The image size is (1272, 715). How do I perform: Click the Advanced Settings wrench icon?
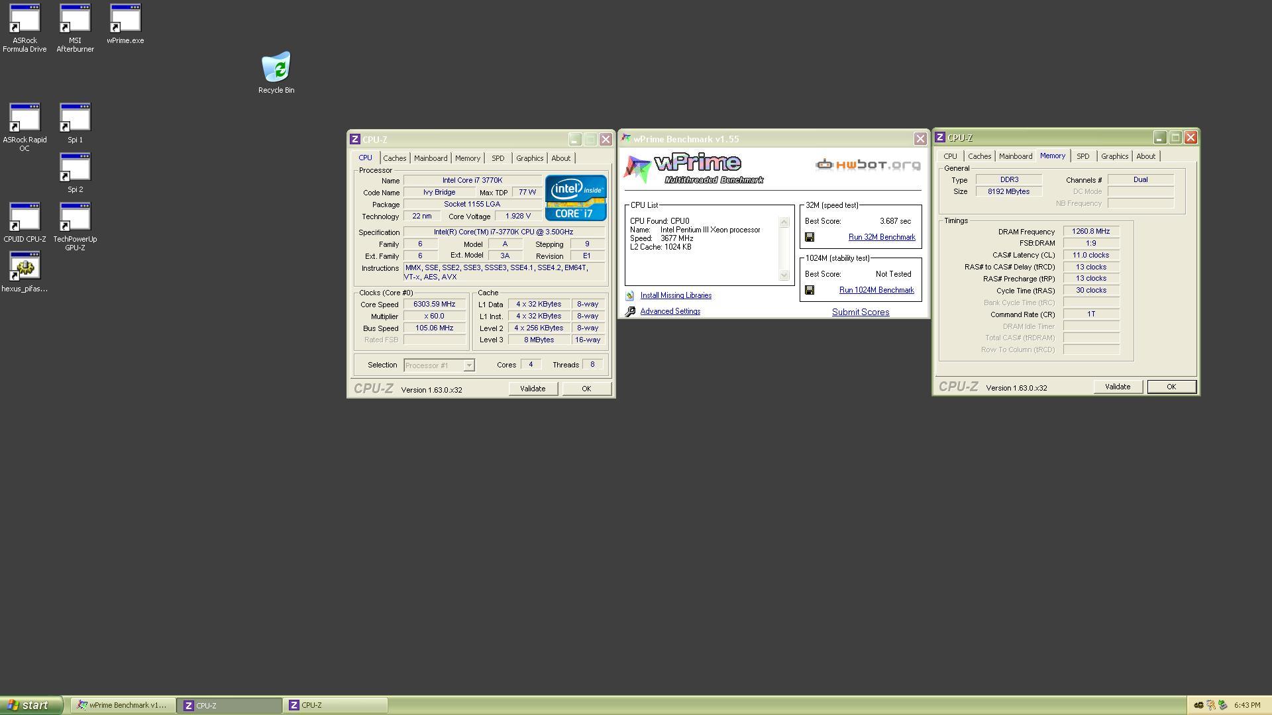click(x=630, y=312)
